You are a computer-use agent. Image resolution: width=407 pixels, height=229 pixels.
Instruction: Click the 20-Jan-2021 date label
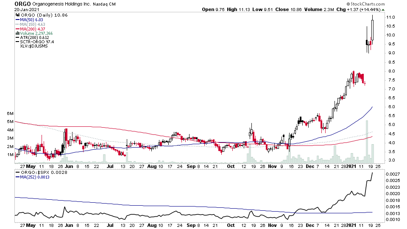(x=27, y=10)
